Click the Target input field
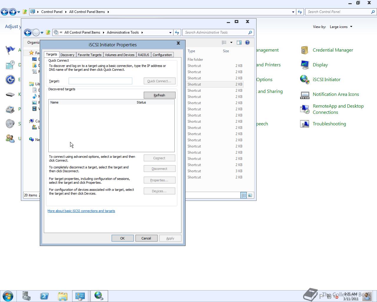The height and width of the screenshot is (302, 377). point(100,81)
